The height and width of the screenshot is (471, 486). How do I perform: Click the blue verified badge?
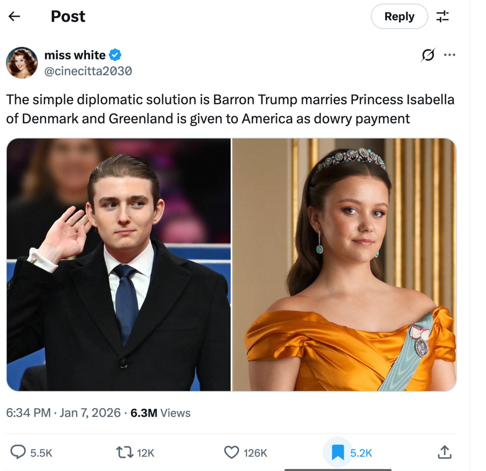tap(115, 55)
